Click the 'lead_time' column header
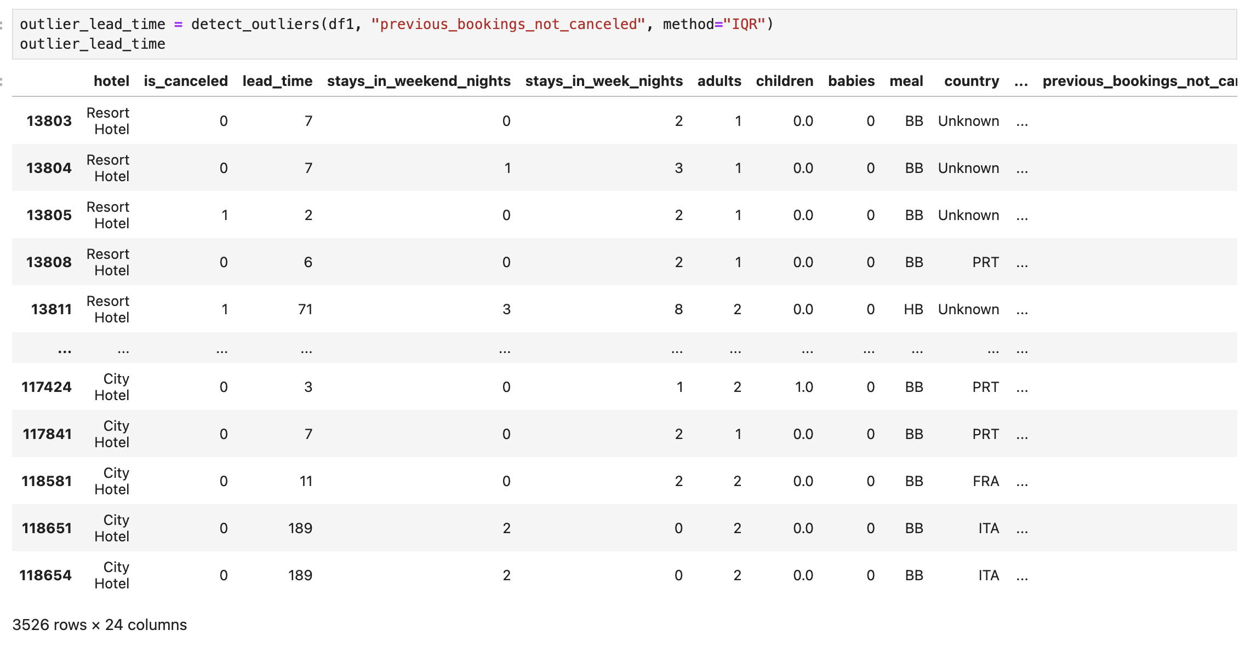 (277, 81)
